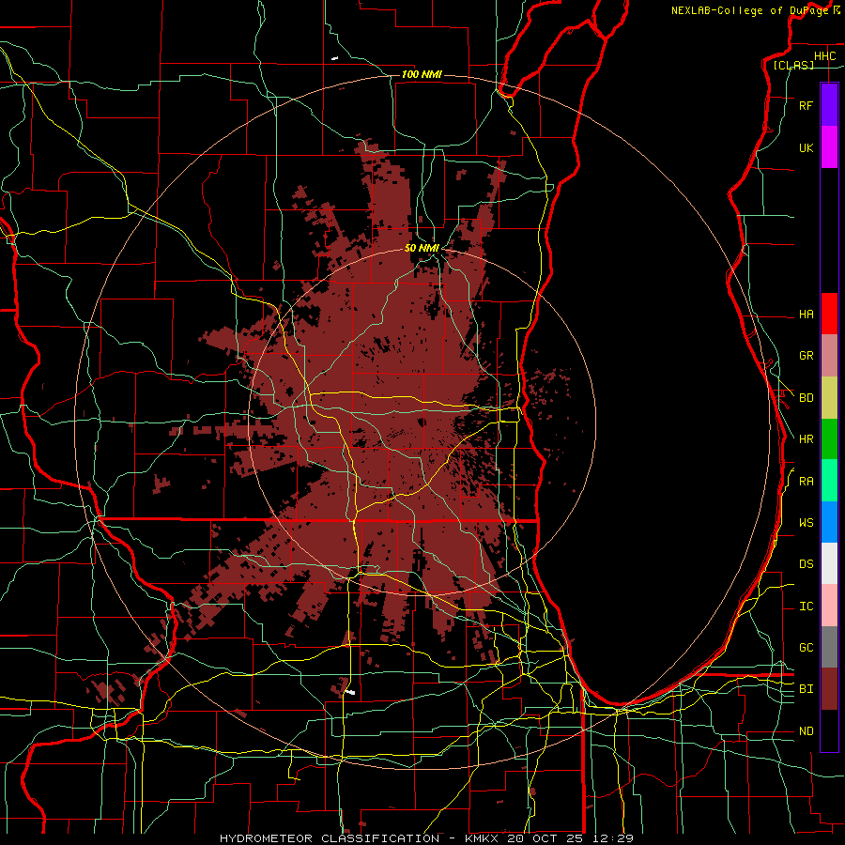Click the purple RF legend color swatch

(x=829, y=105)
